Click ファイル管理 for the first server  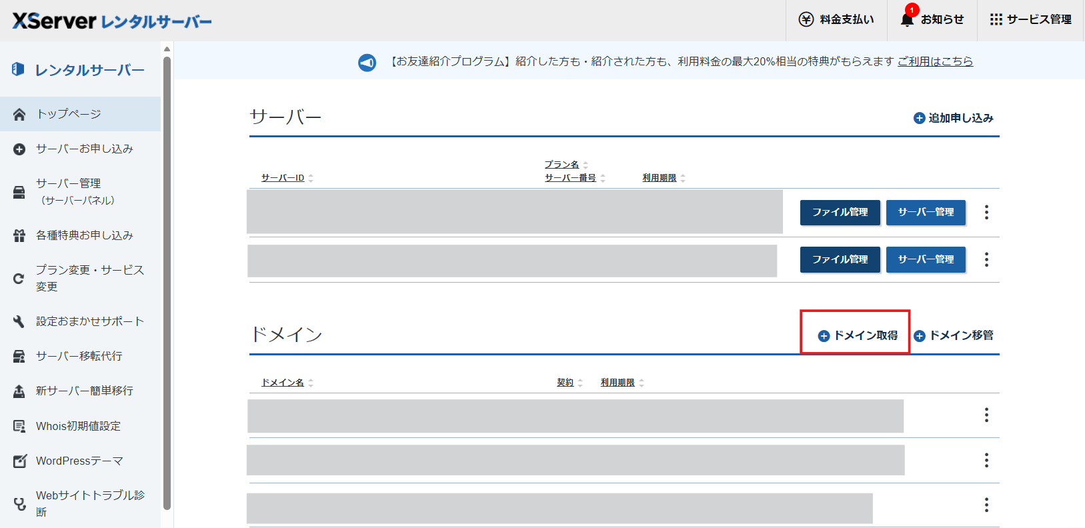coord(840,212)
